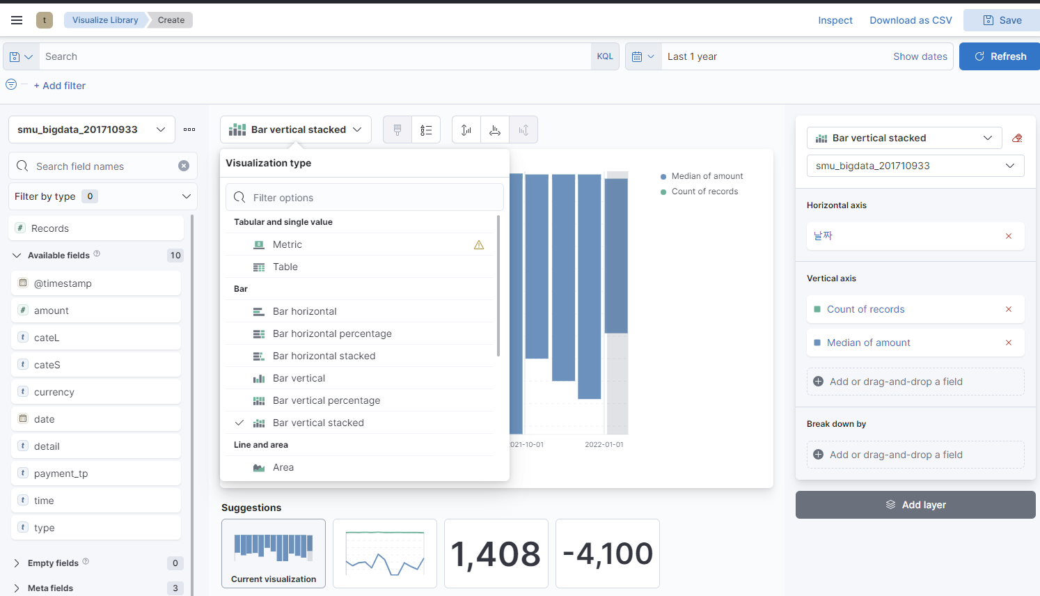Click the Records number type icon

20,228
